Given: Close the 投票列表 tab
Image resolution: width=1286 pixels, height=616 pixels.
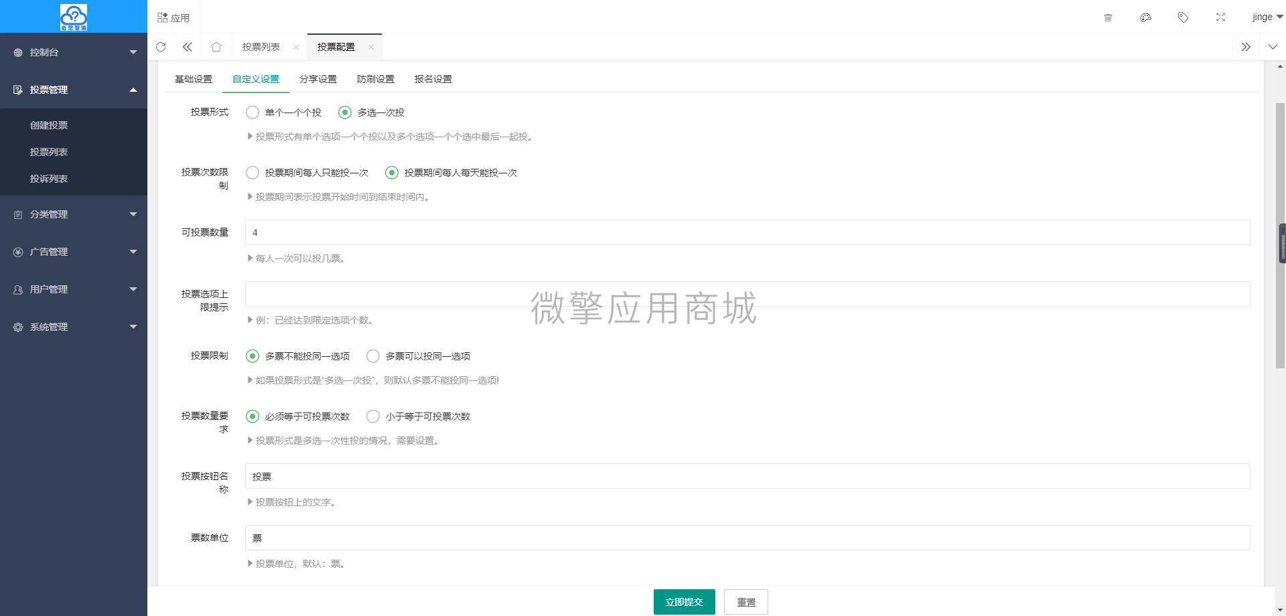Looking at the screenshot, I should click(296, 47).
